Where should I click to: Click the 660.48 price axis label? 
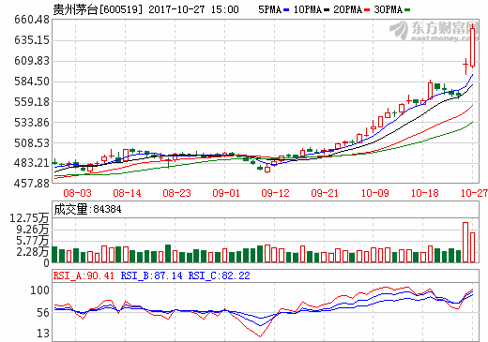32,20
